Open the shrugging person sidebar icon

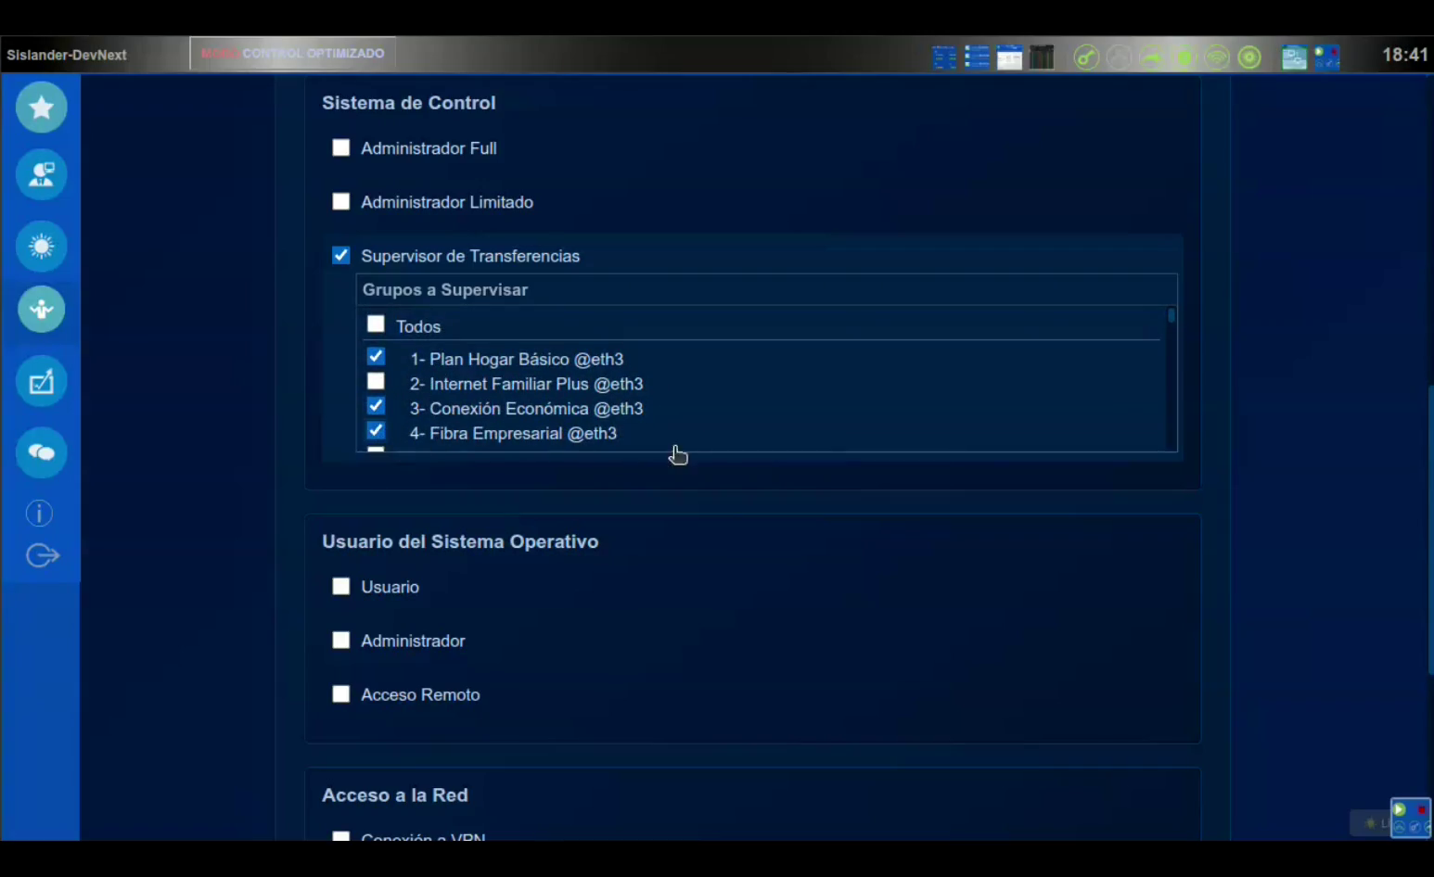point(42,310)
